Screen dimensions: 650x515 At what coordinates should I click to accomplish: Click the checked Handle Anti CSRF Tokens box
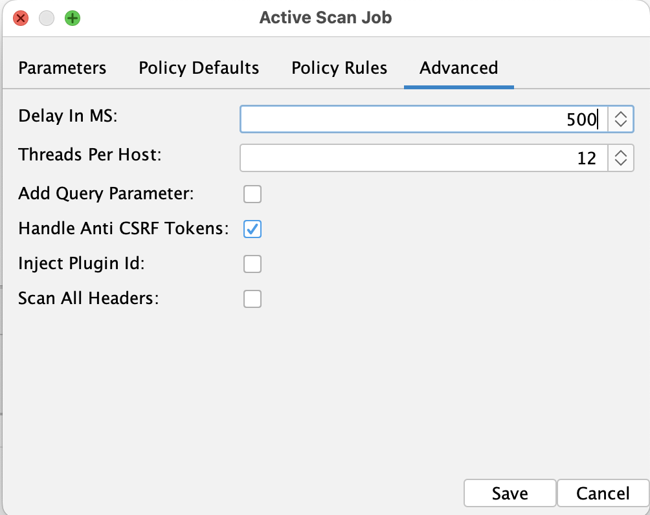[252, 229]
